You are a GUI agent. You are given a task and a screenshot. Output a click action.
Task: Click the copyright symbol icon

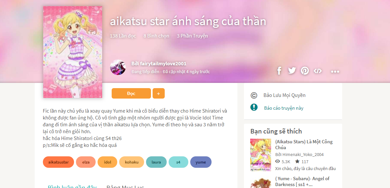coord(254,96)
